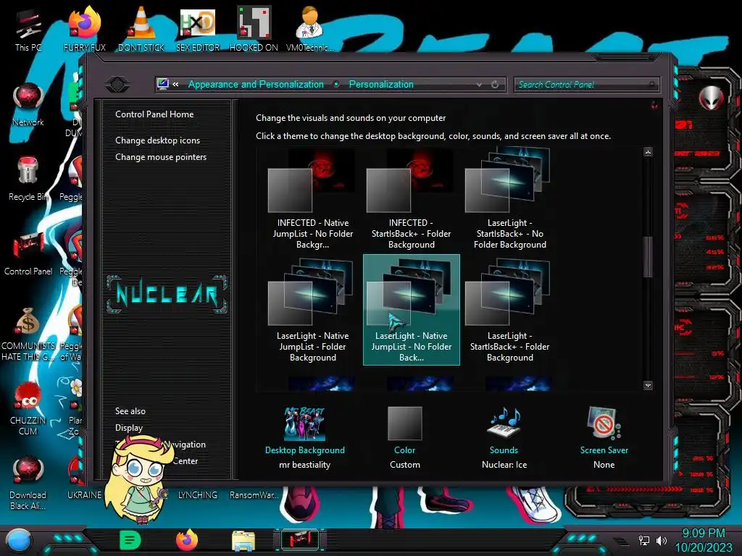Viewport: 742px width, 556px height.
Task: Click the Start orb button
Action: 19,541
